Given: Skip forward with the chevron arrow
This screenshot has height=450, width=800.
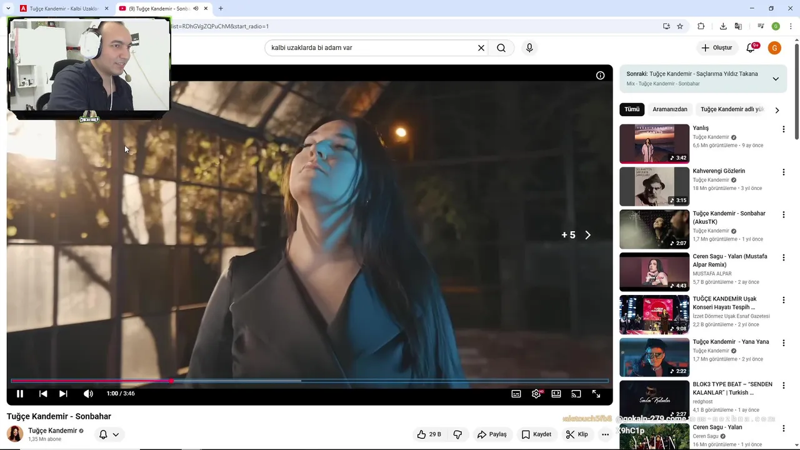Looking at the screenshot, I should [x=587, y=235].
